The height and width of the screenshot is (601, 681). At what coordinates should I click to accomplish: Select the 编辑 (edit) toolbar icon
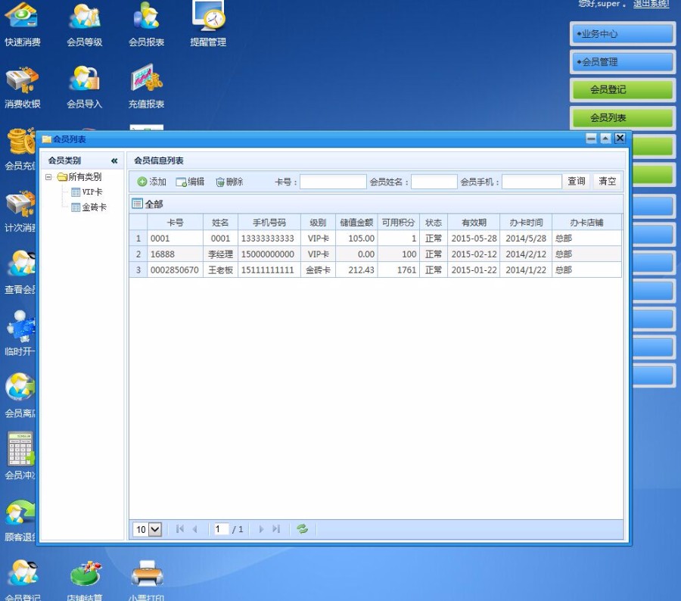point(186,181)
